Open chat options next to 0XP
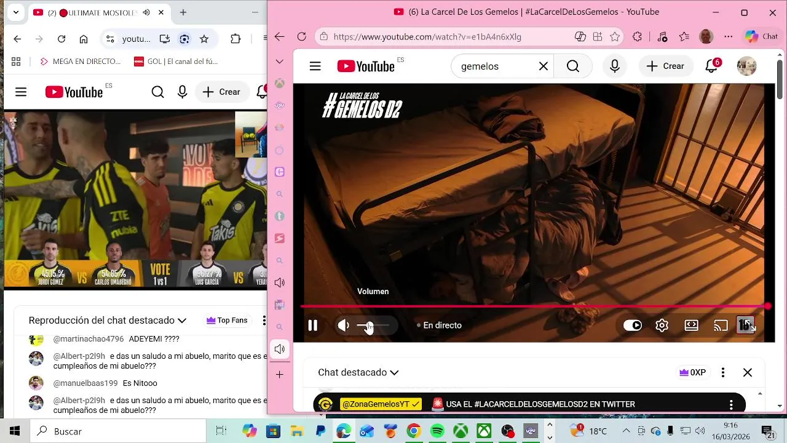This screenshot has width=787, height=443. (723, 372)
